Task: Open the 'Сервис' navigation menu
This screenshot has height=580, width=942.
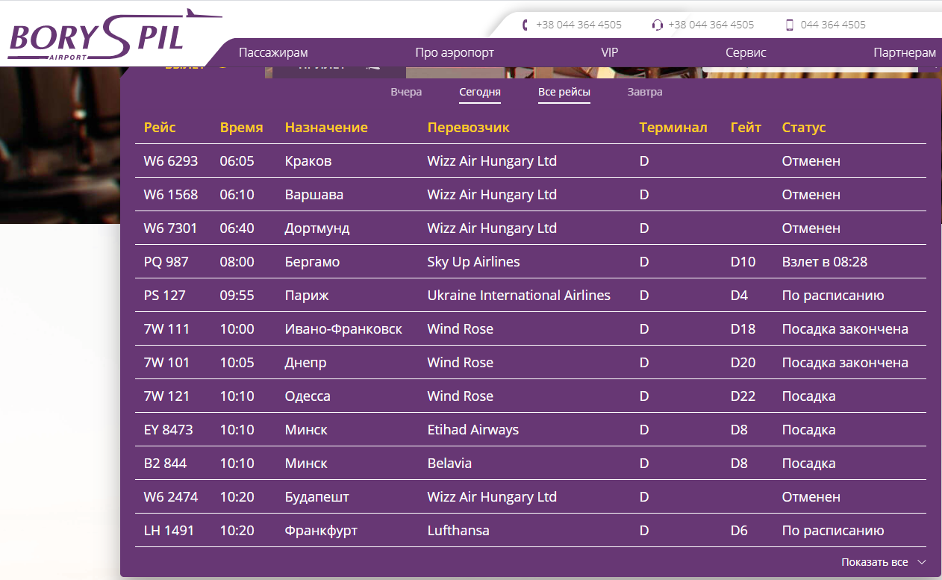Action: pyautogui.click(x=746, y=53)
